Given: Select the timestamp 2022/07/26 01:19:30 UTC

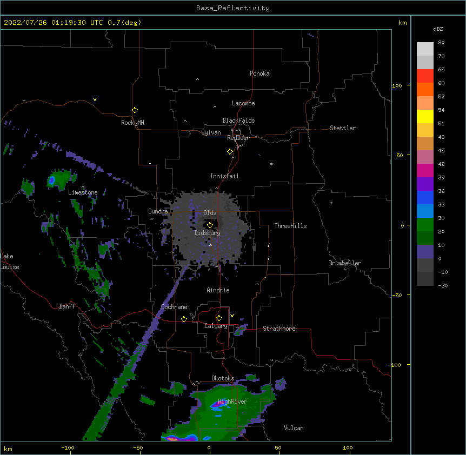Looking at the screenshot, I should (x=53, y=23).
